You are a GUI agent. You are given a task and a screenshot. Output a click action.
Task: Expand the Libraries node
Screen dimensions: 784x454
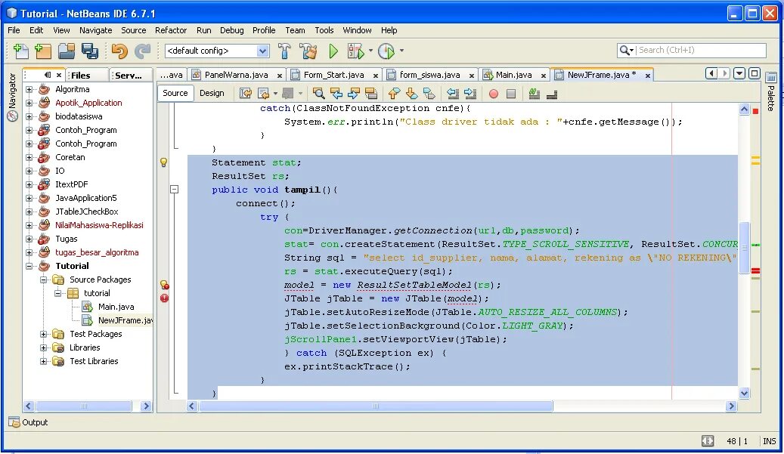coord(44,347)
